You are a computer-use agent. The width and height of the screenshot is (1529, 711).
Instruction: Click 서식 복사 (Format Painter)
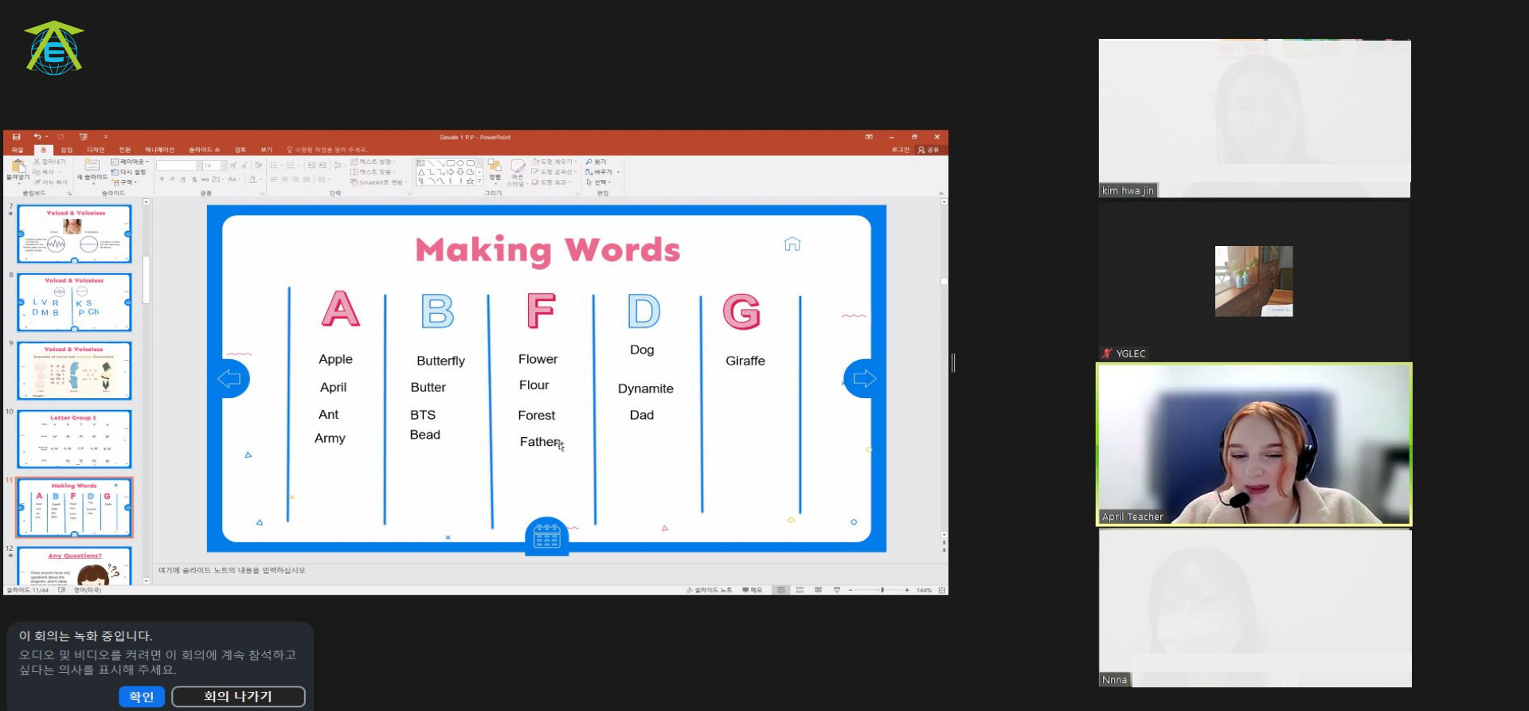[x=51, y=182]
